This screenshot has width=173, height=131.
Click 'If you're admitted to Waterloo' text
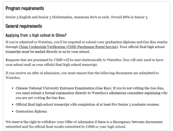[29, 42]
